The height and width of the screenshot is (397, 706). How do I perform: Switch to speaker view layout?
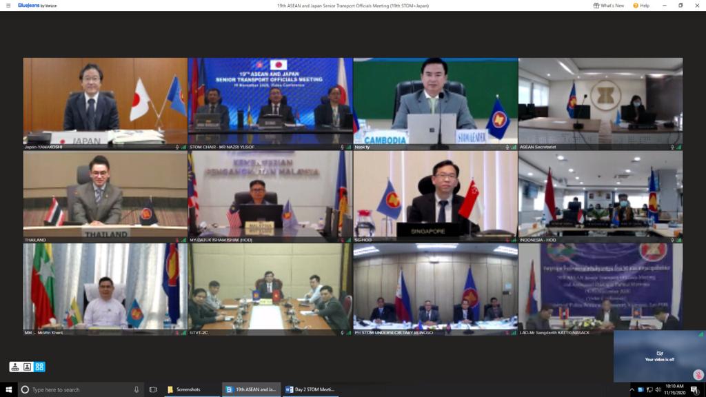click(x=15, y=367)
